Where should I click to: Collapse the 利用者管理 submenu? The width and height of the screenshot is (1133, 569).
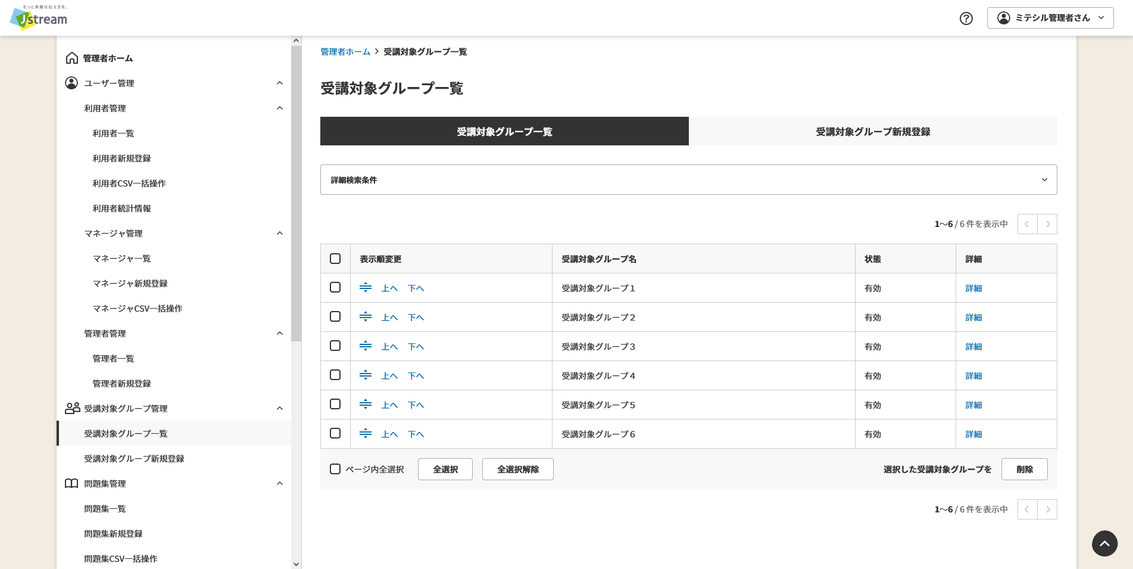coord(280,108)
